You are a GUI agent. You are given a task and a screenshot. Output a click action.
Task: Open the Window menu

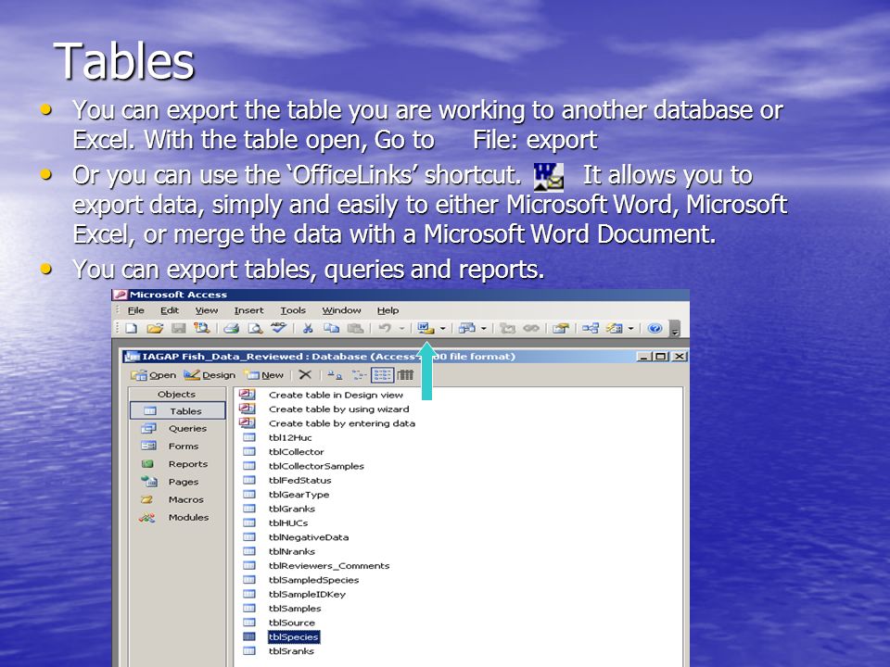click(341, 310)
